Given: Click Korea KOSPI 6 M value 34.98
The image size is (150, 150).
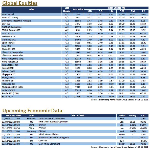Looking at the screenshot, I should pyautogui.click(x=132, y=68).
